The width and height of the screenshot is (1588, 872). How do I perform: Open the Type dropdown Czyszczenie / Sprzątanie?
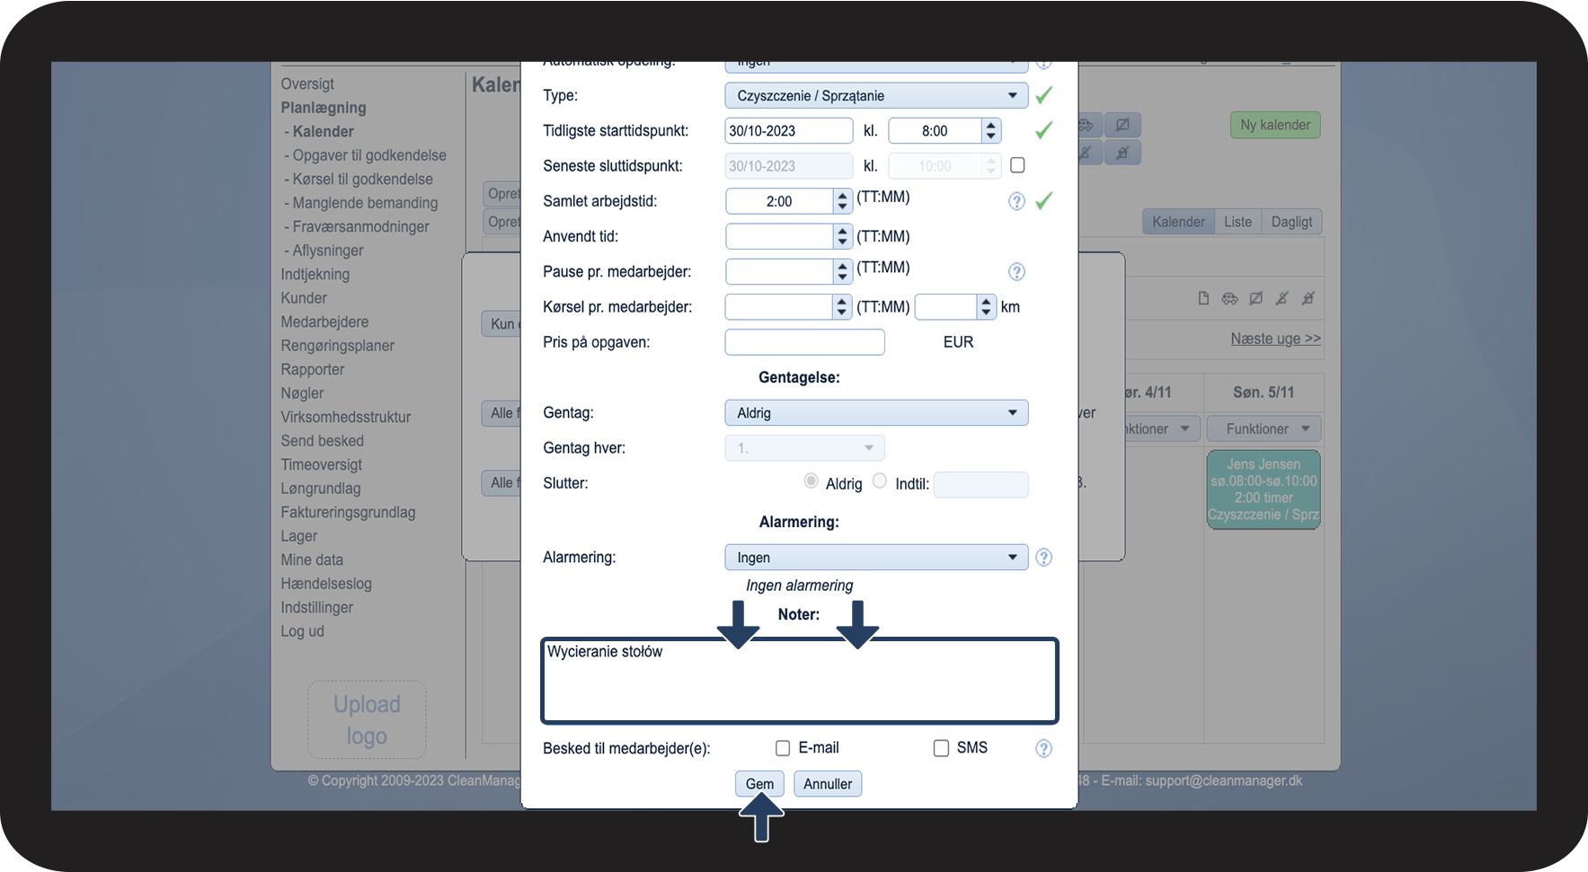pyautogui.click(x=876, y=95)
